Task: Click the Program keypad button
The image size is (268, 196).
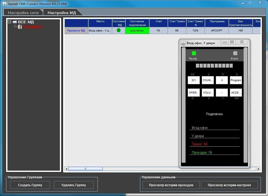Action: (236, 80)
